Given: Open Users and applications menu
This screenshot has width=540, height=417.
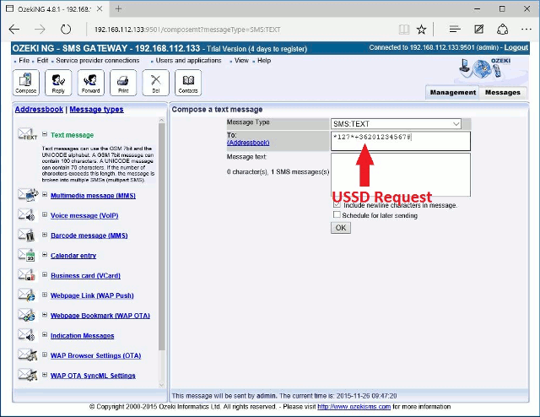Looking at the screenshot, I should (188, 60).
